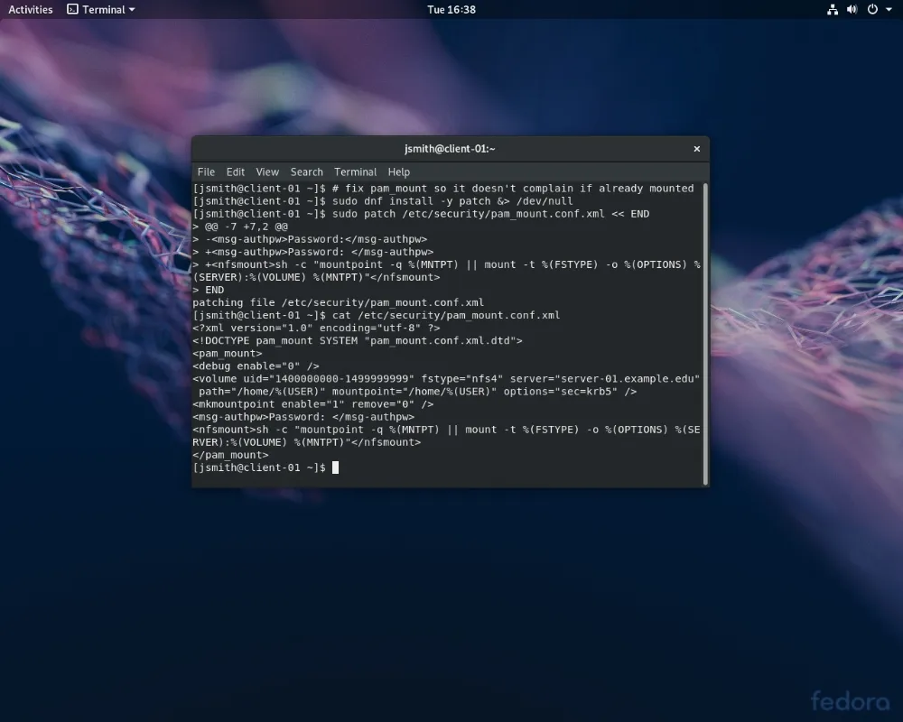Open the Terminal menu in the menu bar

pos(355,171)
